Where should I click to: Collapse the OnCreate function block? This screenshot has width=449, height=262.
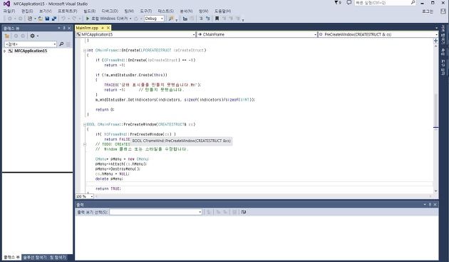85,50
